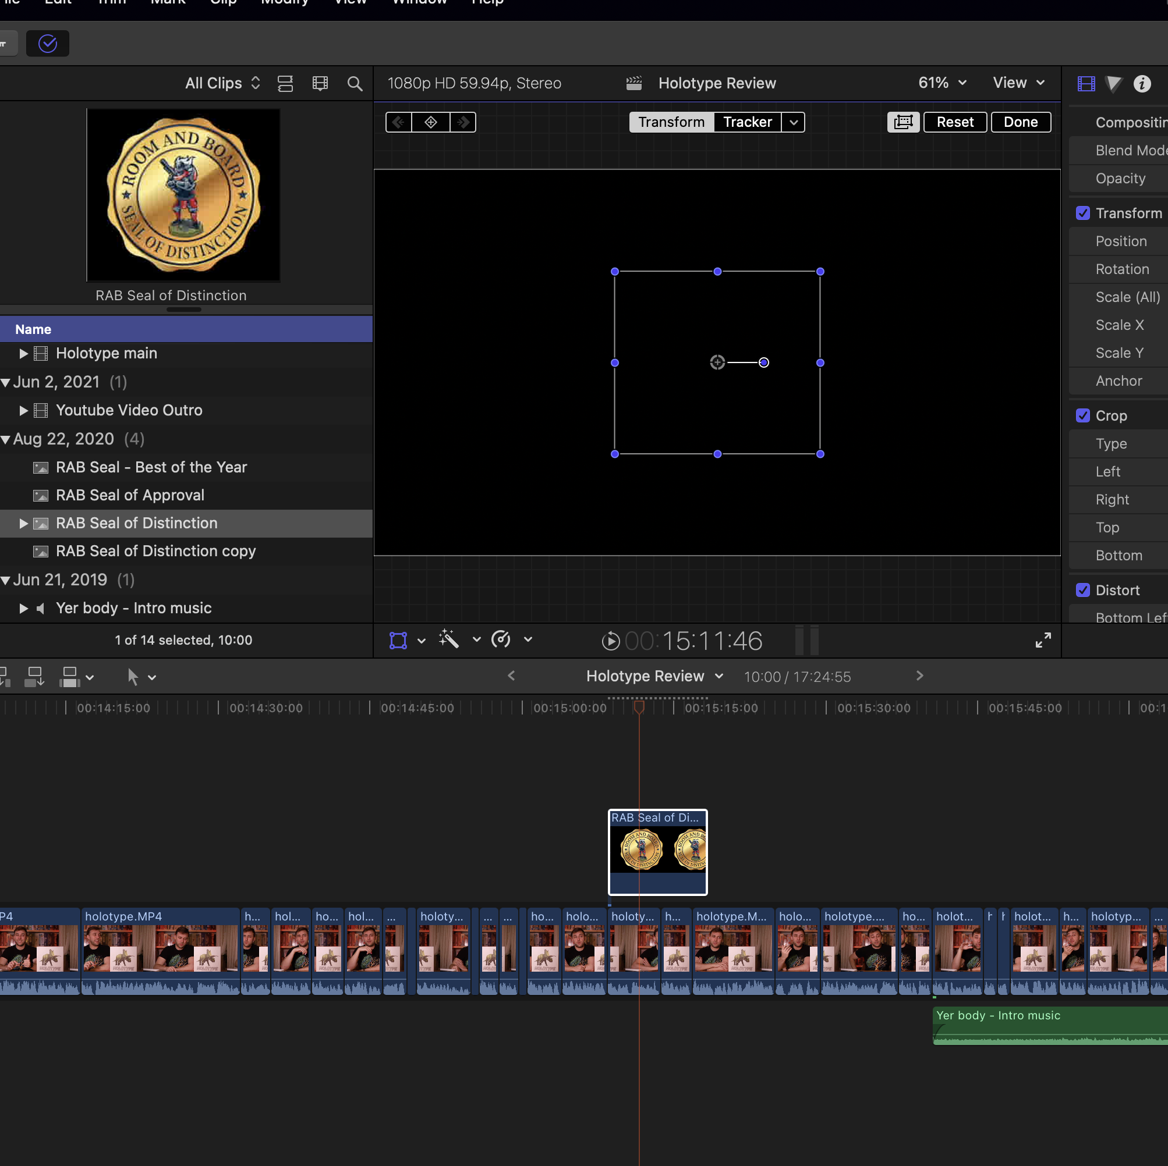
Task: Open the info inspector icon
Action: click(1141, 83)
